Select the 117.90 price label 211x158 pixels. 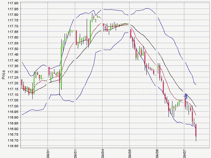click(x=13, y=3)
